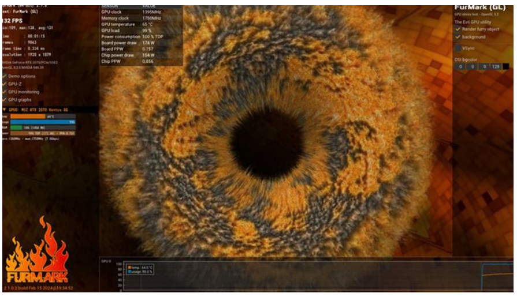Click the OSI bgcolor label
The height and width of the screenshot is (297, 517).
466,59
